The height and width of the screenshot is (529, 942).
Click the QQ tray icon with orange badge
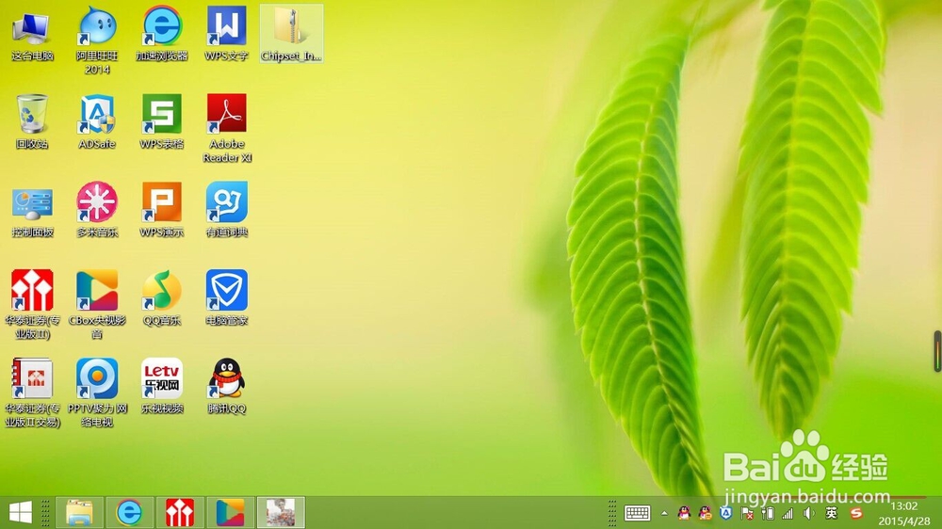pos(706,513)
